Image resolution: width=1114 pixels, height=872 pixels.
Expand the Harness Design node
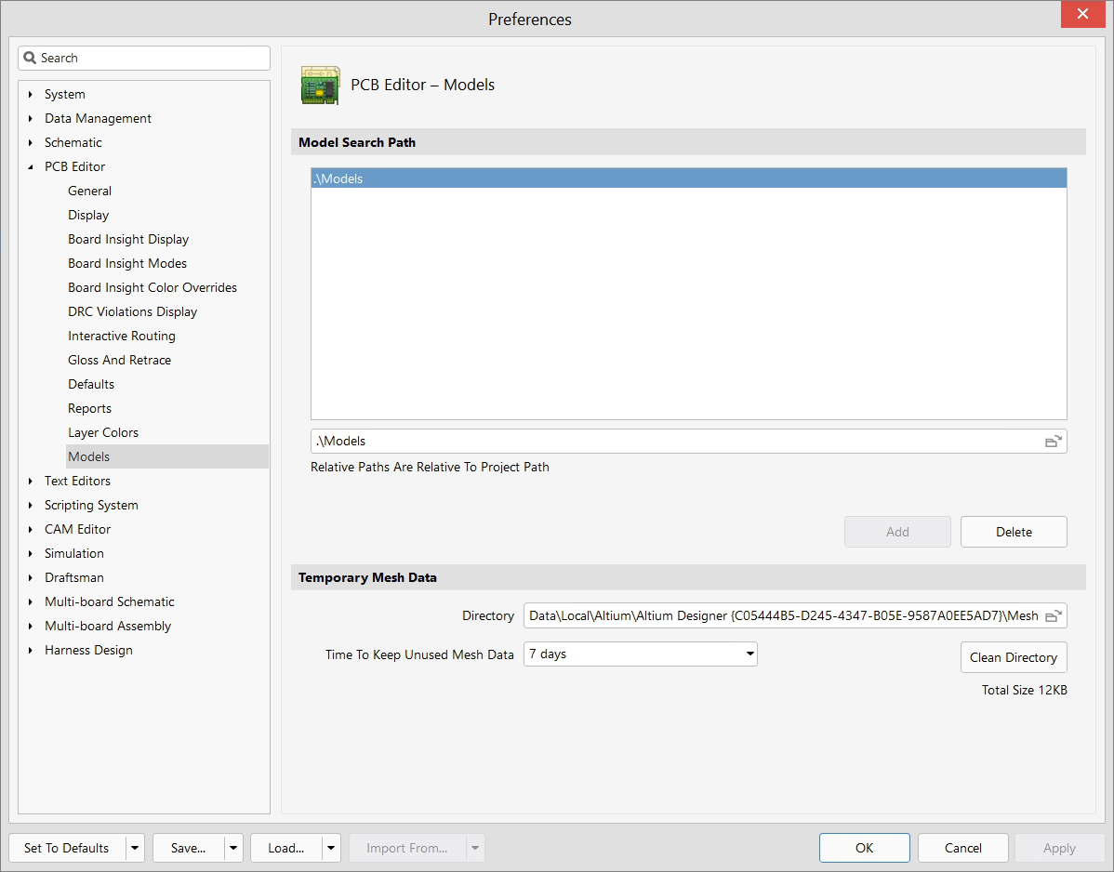pos(30,650)
